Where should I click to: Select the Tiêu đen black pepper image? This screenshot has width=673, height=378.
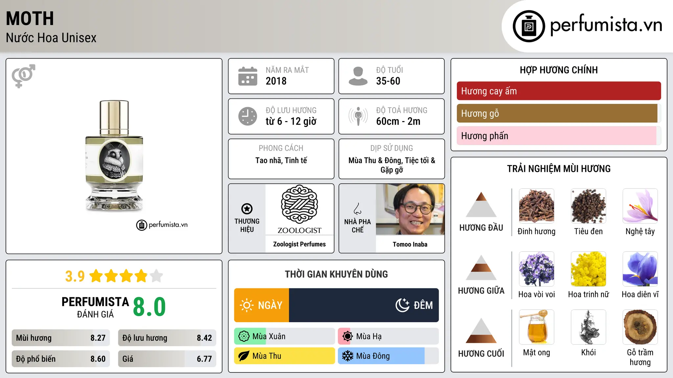589,206
